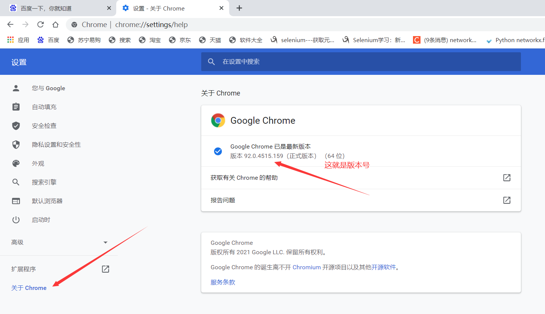Click the browser forward arrow
The width and height of the screenshot is (545, 314).
coord(25,24)
